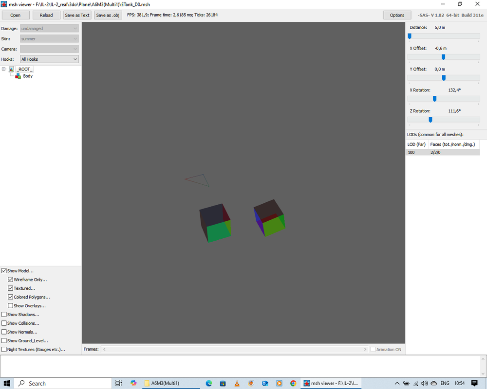
Task: Open the Hooks dropdown showing All Hooks
Action: [49, 59]
